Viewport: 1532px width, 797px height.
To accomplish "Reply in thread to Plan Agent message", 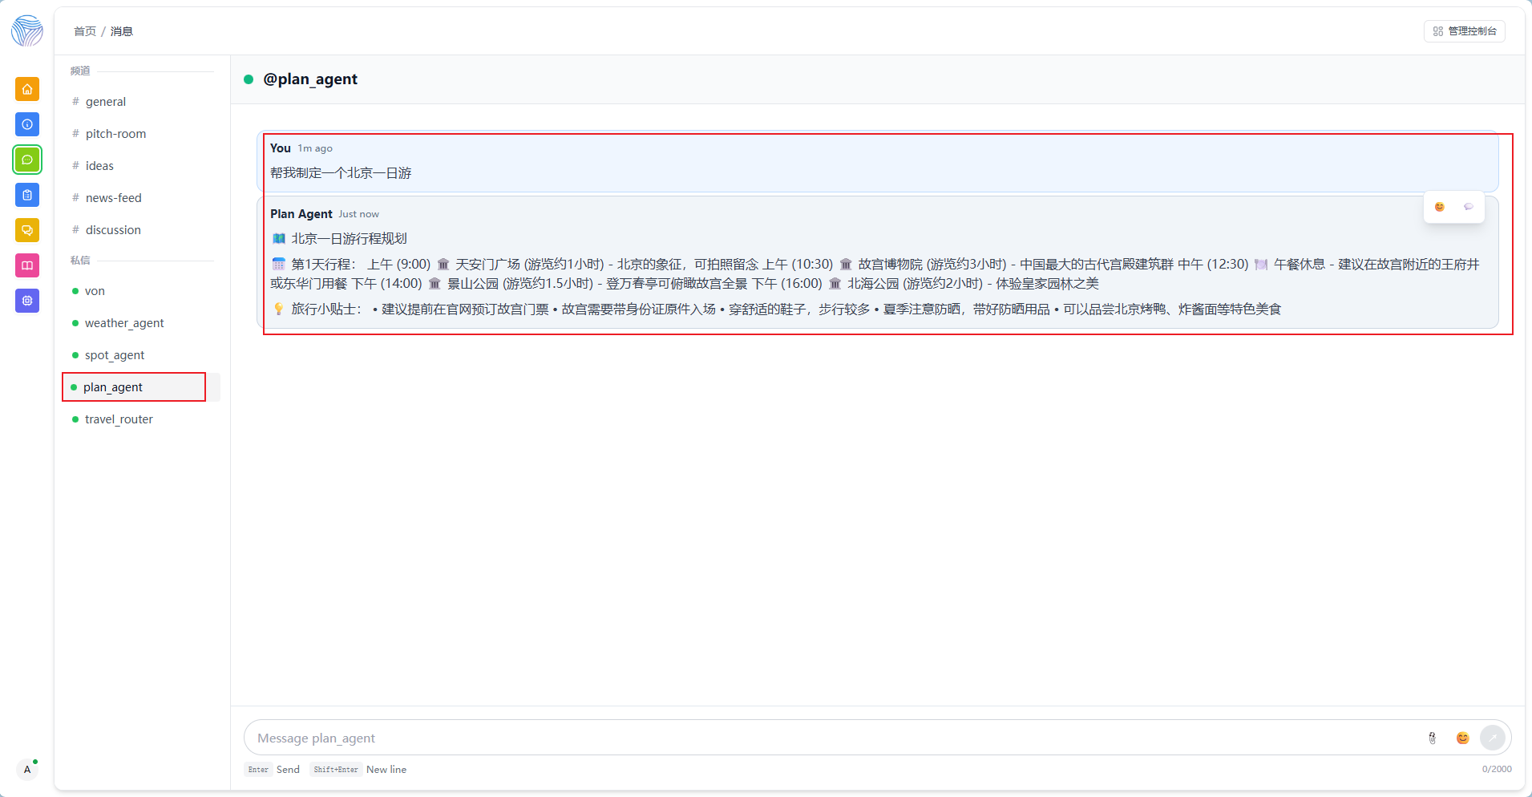I will coord(1468,207).
